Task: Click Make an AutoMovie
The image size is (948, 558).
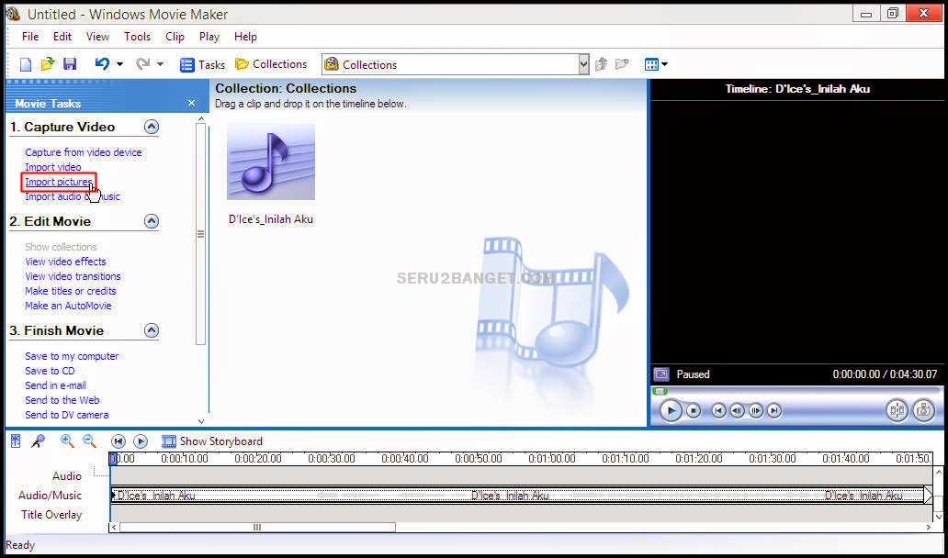Action: pyautogui.click(x=68, y=306)
